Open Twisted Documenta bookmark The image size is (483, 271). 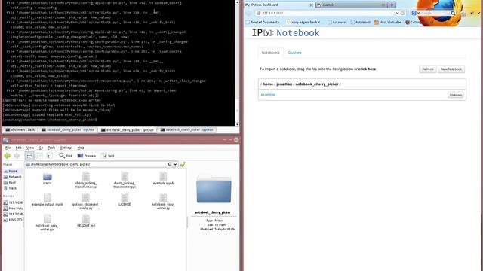pyautogui.click(x=263, y=23)
